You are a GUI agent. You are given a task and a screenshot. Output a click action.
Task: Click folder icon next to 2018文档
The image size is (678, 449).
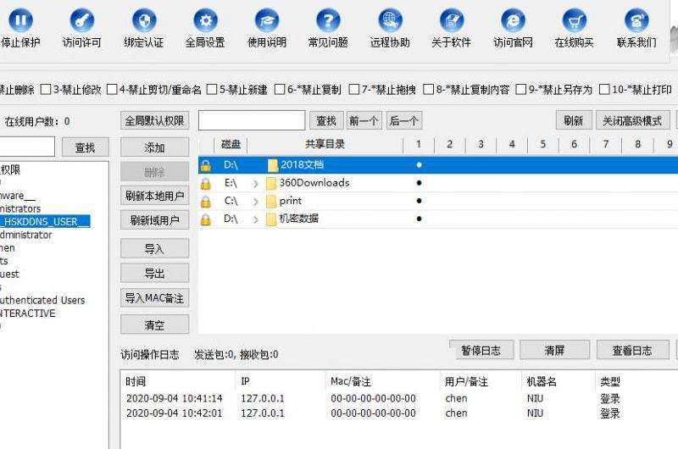tap(272, 165)
